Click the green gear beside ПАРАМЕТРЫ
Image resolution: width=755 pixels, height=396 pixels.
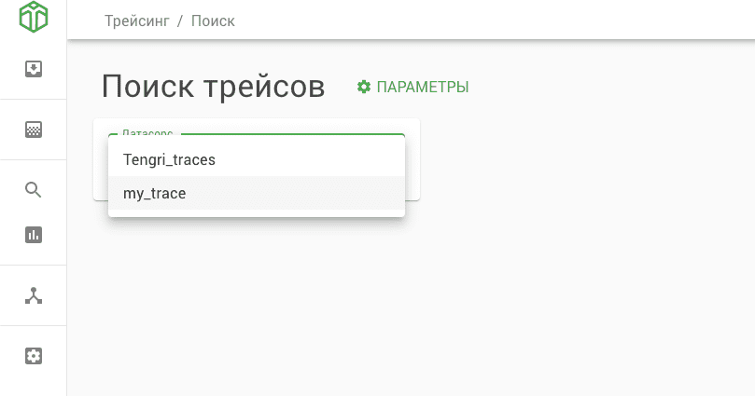[364, 87]
